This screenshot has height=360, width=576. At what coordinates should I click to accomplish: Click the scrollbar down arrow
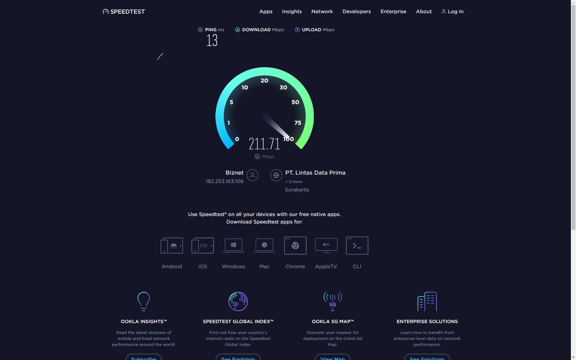573,358
